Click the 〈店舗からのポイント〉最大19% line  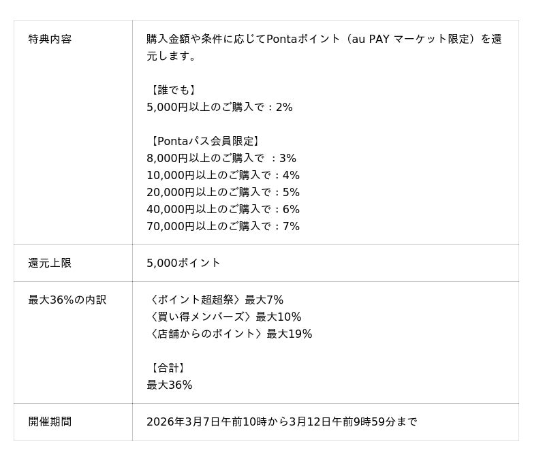tap(230, 334)
